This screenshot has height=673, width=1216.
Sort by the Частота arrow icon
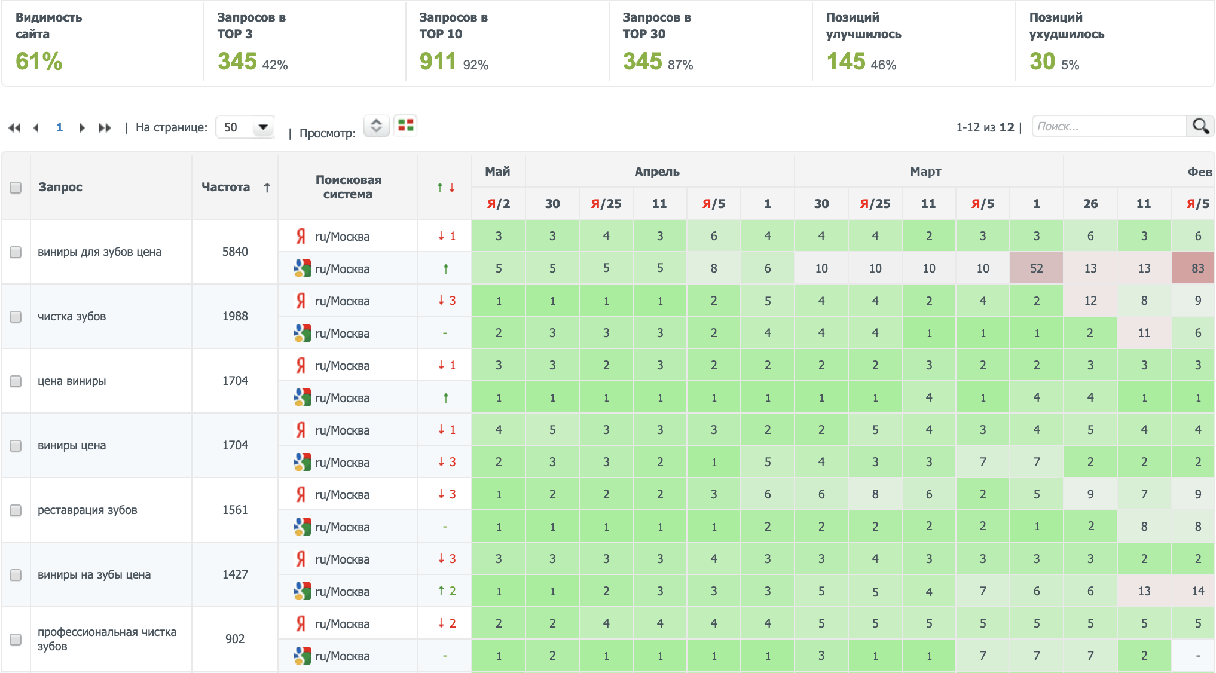[x=267, y=188]
